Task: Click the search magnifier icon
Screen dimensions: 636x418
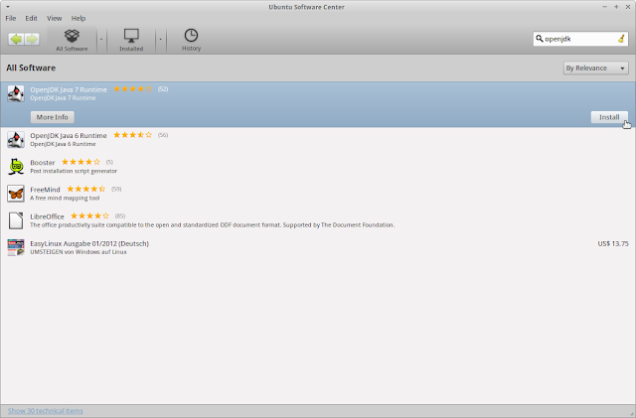Action: [539, 39]
